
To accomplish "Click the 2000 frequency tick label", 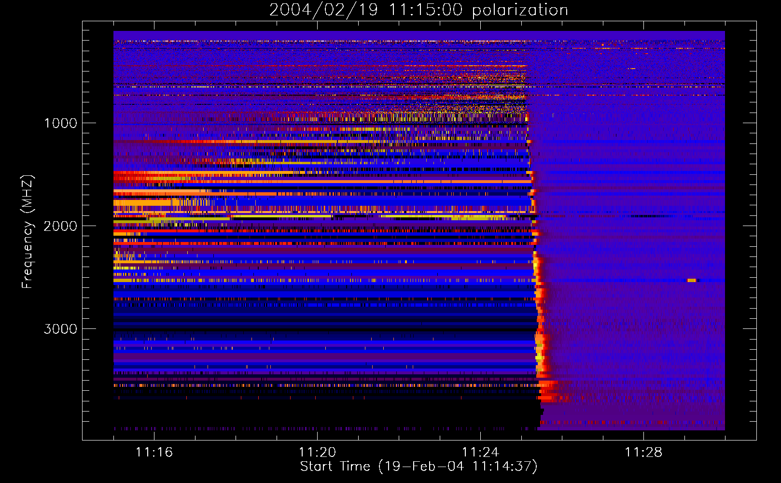I will [x=60, y=226].
